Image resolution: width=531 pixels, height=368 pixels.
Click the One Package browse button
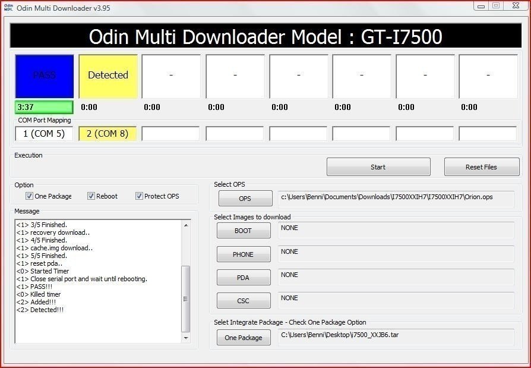(x=244, y=338)
